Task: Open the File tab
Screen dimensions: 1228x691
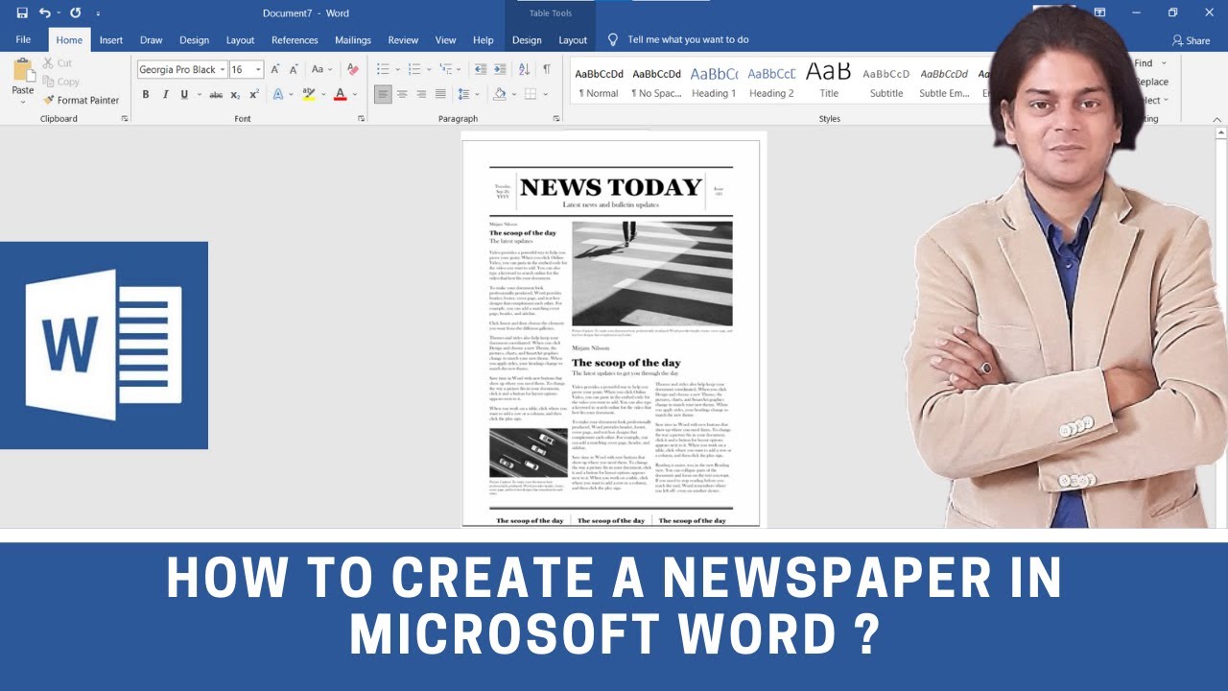Action: point(23,40)
